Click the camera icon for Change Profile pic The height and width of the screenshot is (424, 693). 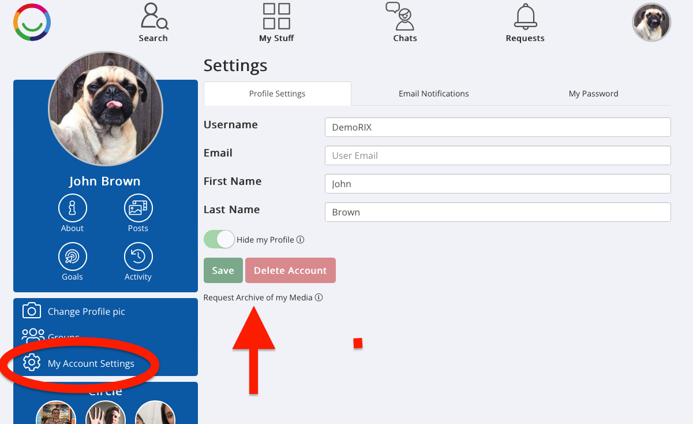click(31, 311)
